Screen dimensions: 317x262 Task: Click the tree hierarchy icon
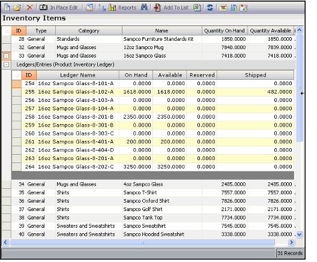[102, 8]
